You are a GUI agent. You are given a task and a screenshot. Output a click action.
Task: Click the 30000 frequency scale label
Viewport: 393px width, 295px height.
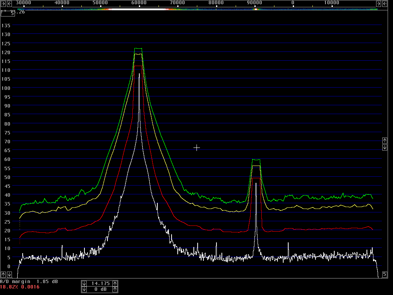click(23, 3)
